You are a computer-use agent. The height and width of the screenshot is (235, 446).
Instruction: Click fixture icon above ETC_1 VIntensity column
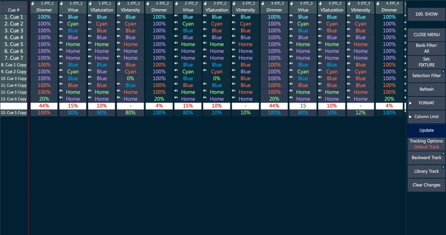119,4
